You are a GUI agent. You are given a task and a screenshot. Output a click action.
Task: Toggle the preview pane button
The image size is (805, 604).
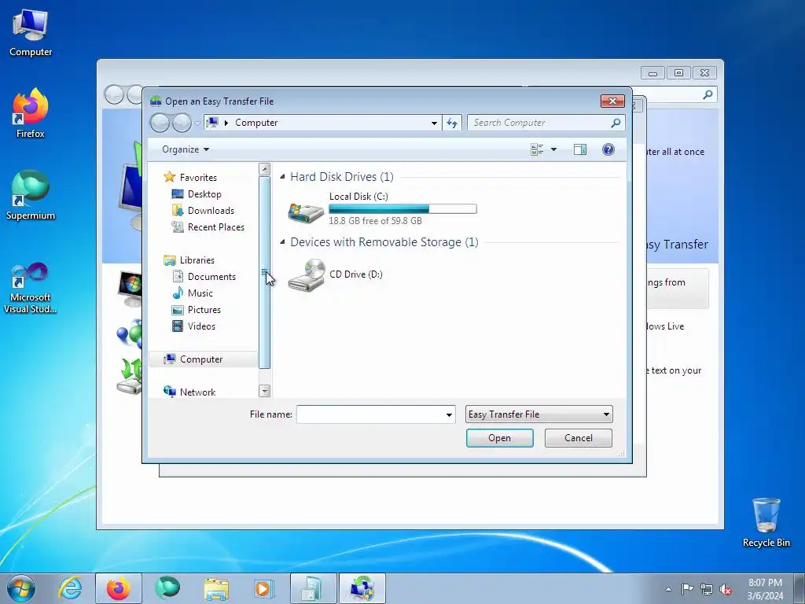coord(580,149)
